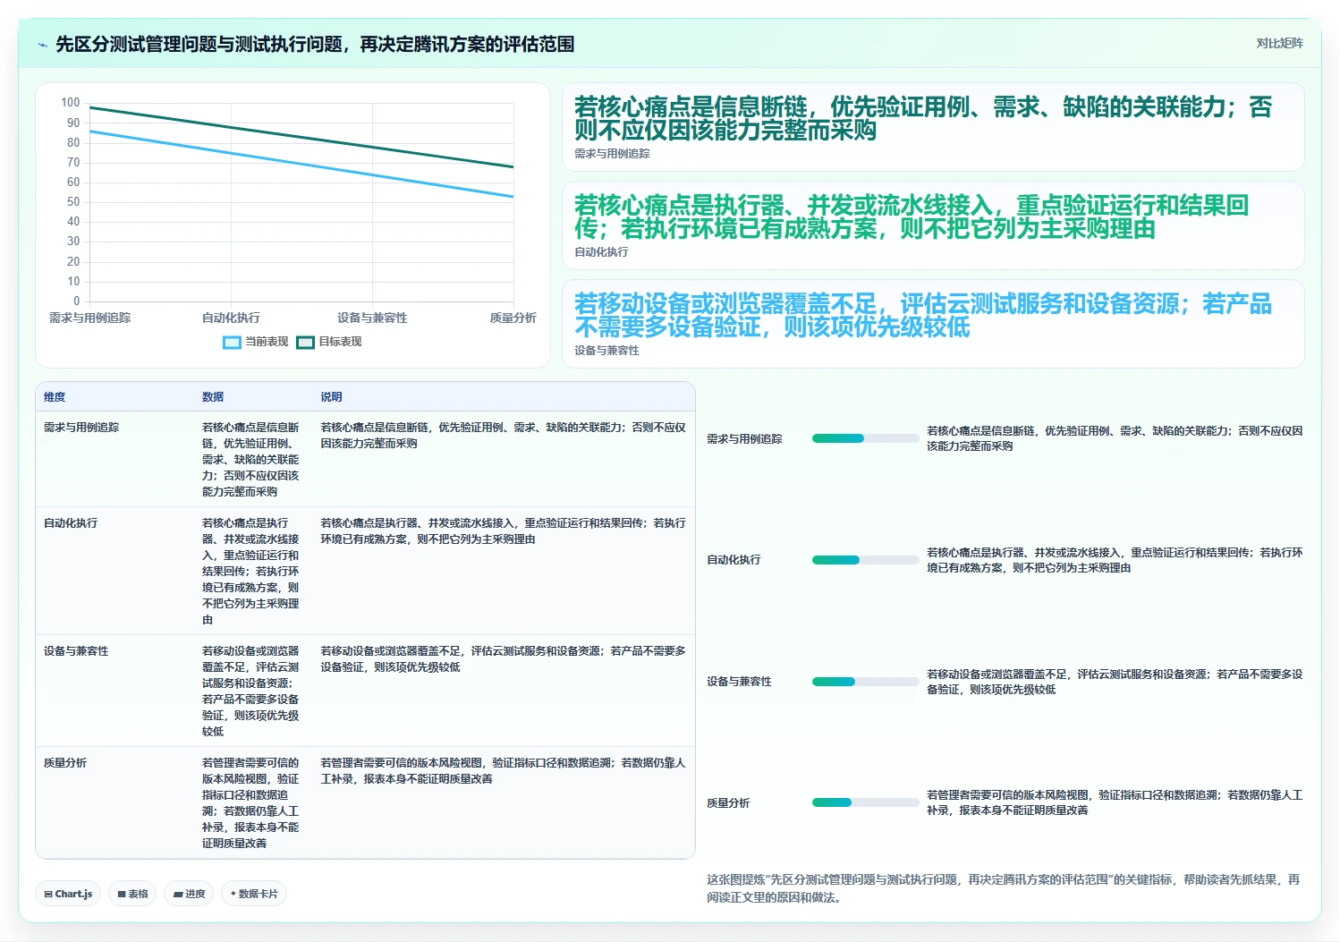Viewport: 1340px width, 942px height.
Task: Click the 设备与兼容性 caption under third card
Action: coord(606,351)
